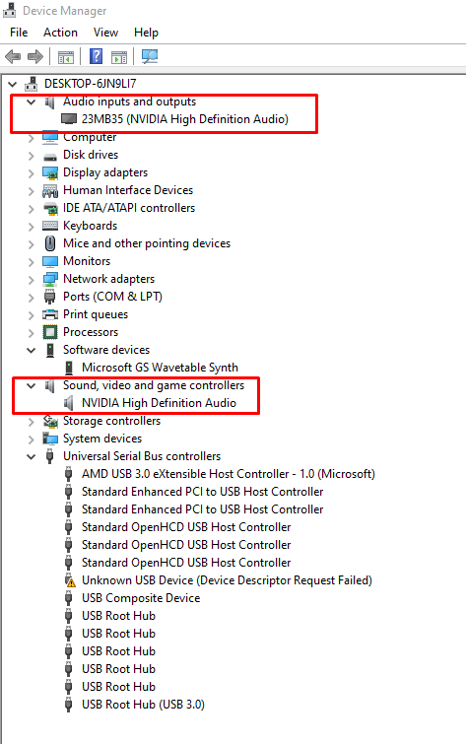Select USB Root Hub (USB 3.0) entry

click(x=143, y=705)
